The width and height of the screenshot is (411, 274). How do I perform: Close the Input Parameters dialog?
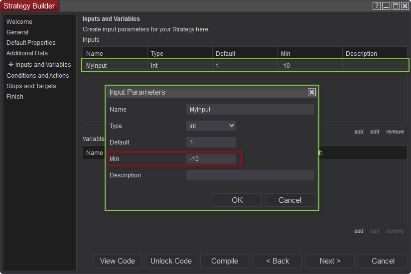coord(312,92)
